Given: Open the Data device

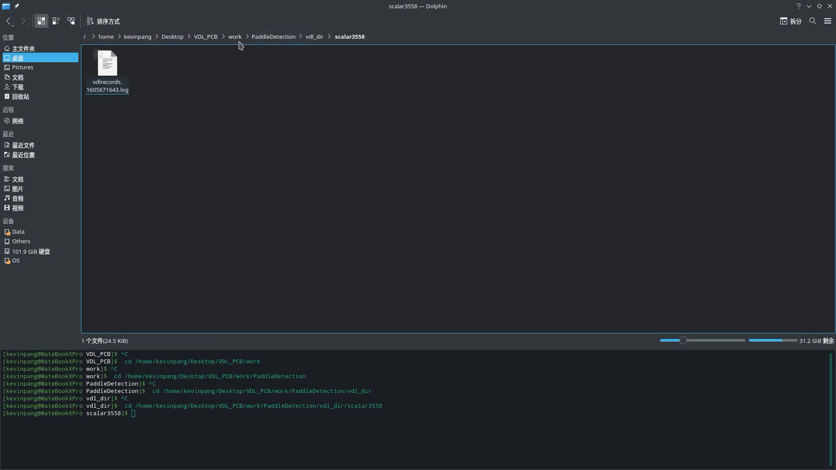Looking at the screenshot, I should click(x=18, y=232).
